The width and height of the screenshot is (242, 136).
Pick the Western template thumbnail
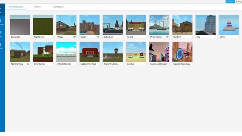click(182, 25)
